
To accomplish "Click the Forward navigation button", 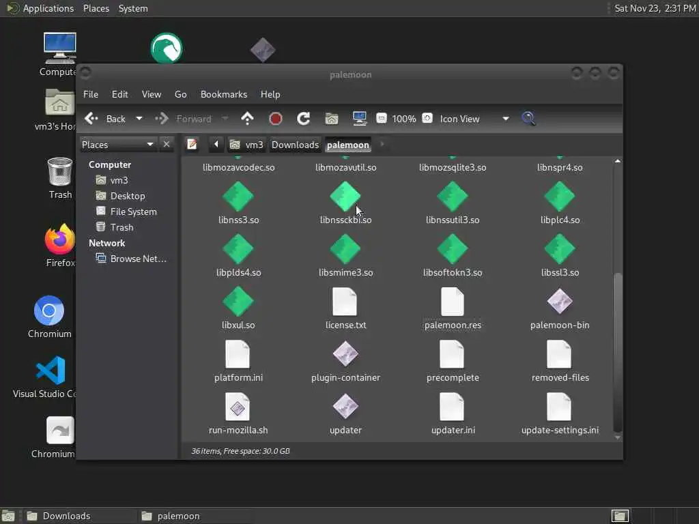I will click(x=183, y=119).
